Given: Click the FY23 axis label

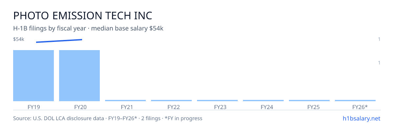Looking at the screenshot, I should click(220, 107).
